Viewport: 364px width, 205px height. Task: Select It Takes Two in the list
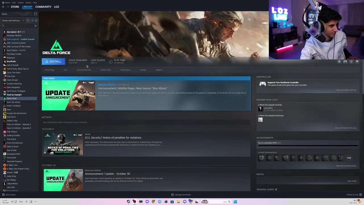pyautogui.click(x=12, y=165)
